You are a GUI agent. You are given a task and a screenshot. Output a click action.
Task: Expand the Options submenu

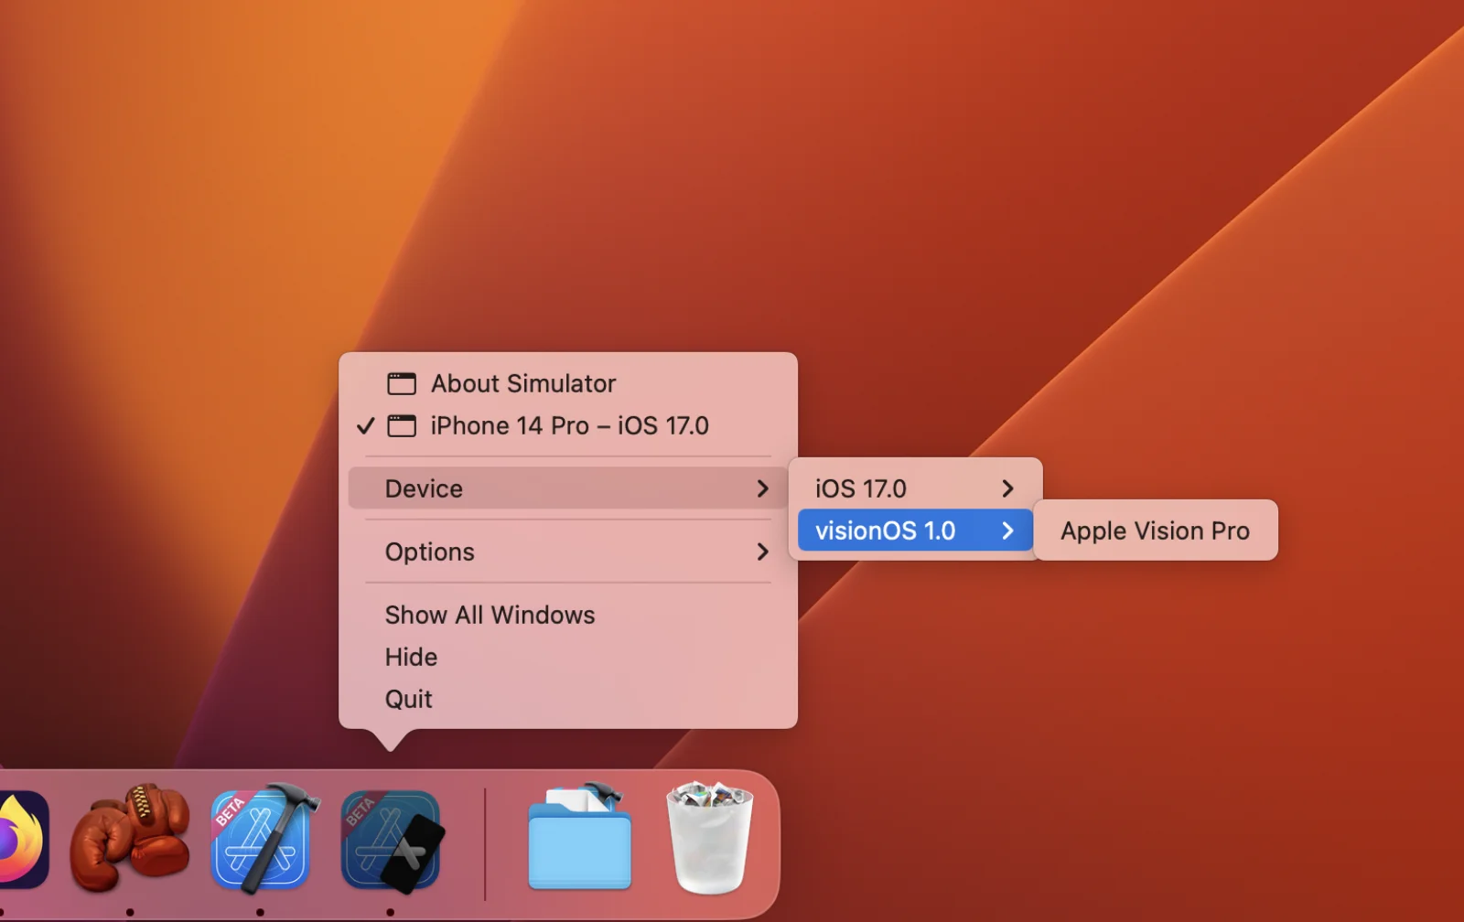click(x=567, y=552)
